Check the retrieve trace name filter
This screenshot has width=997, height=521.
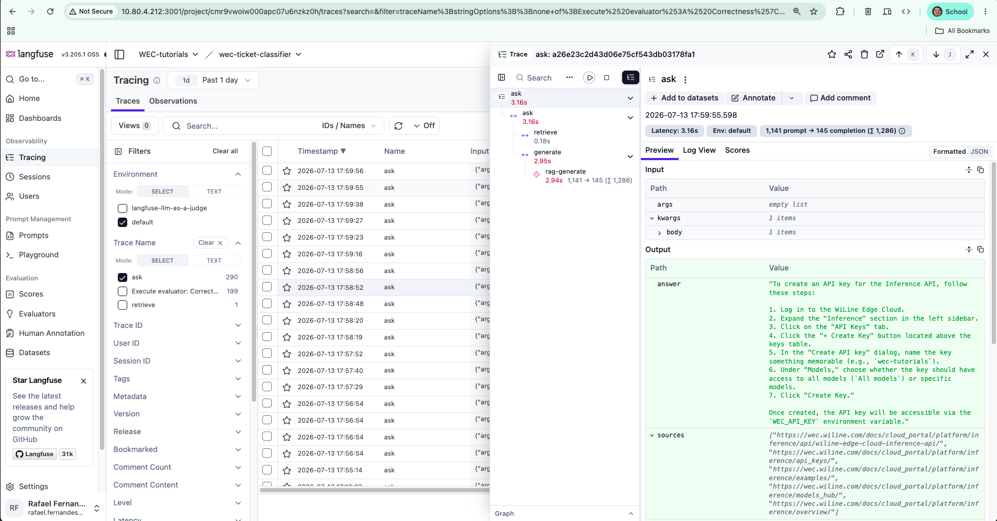click(123, 305)
